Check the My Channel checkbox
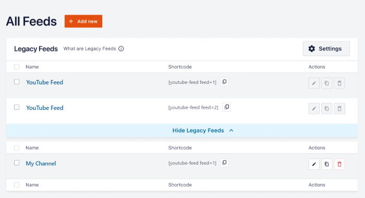Screen dimensions: 365x198 click(x=17, y=163)
